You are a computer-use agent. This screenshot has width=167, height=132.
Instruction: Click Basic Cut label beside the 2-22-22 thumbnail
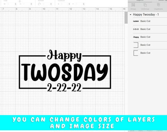(145, 29)
